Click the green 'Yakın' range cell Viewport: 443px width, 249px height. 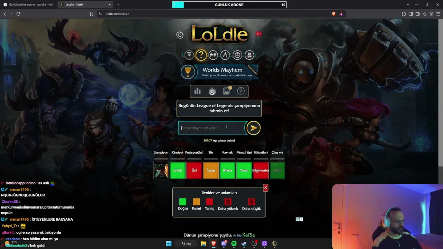point(244,170)
